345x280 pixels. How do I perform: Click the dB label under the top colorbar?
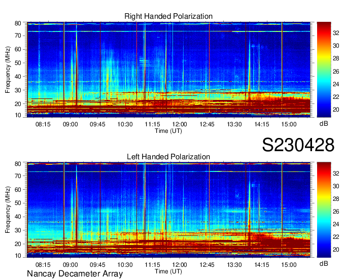pos(324,124)
